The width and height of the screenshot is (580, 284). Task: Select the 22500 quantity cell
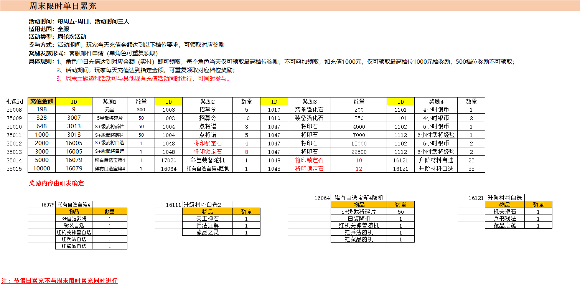click(359, 152)
